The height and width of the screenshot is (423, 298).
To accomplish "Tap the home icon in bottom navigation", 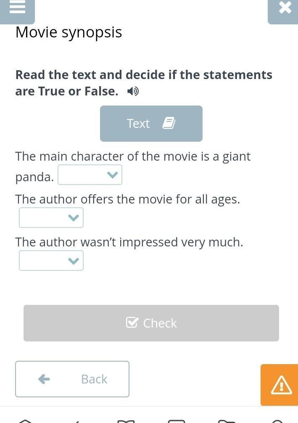I will [x=25, y=420].
